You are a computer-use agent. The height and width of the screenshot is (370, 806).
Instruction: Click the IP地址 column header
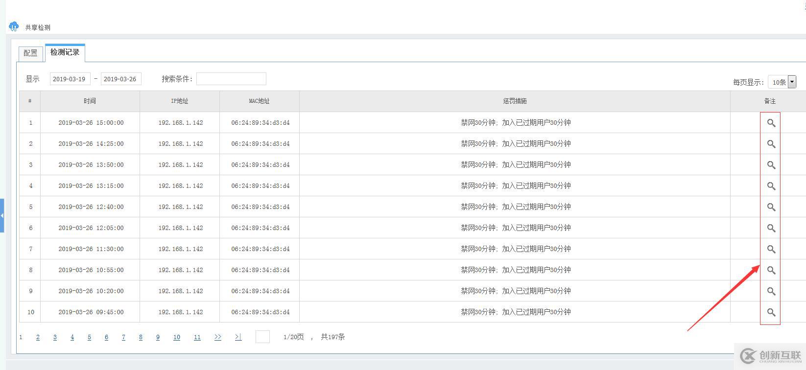point(180,101)
